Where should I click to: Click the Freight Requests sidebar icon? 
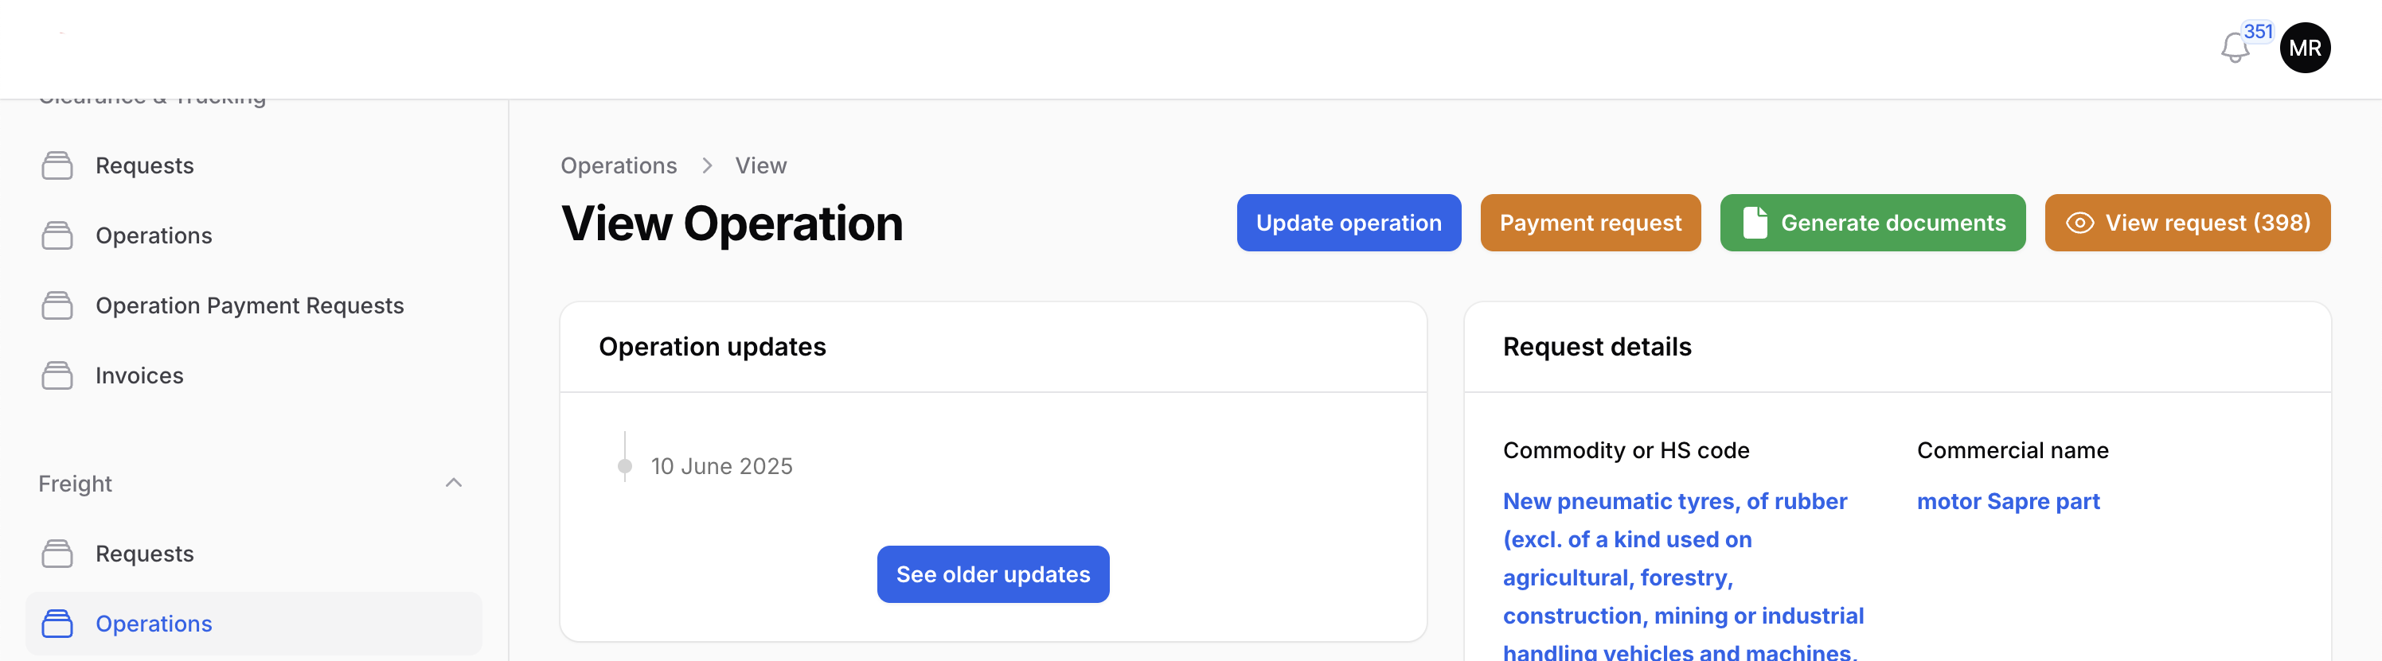pyautogui.click(x=57, y=554)
